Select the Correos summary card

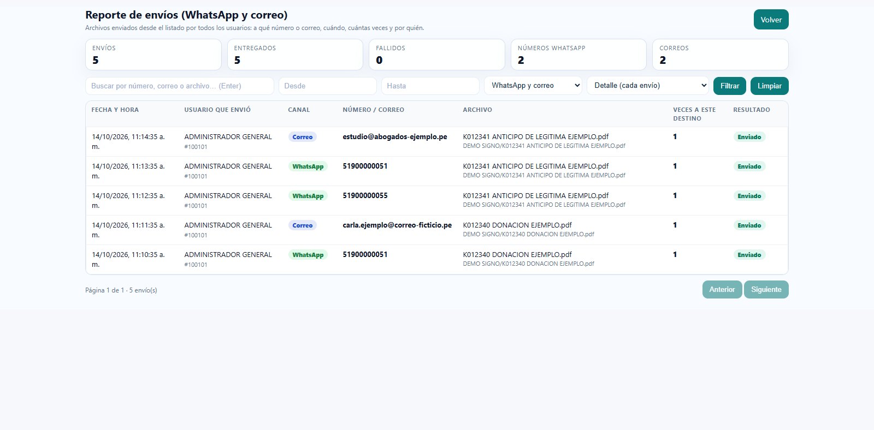coord(721,55)
